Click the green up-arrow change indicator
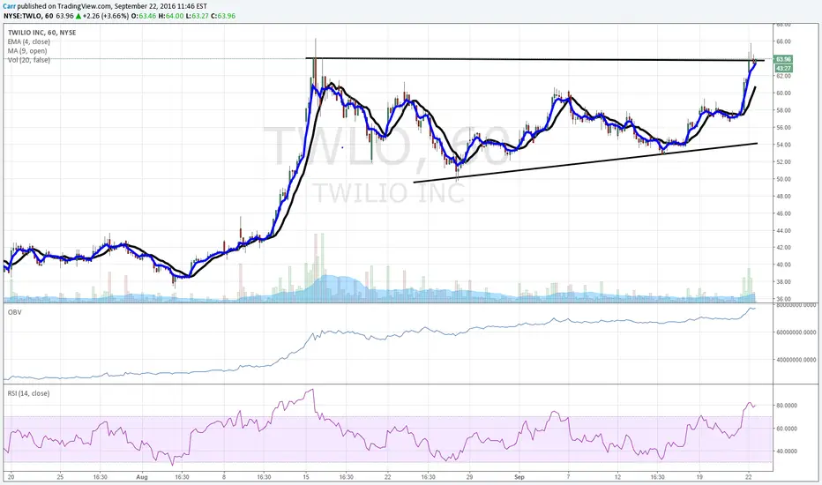The width and height of the screenshot is (822, 485). pos(78,16)
